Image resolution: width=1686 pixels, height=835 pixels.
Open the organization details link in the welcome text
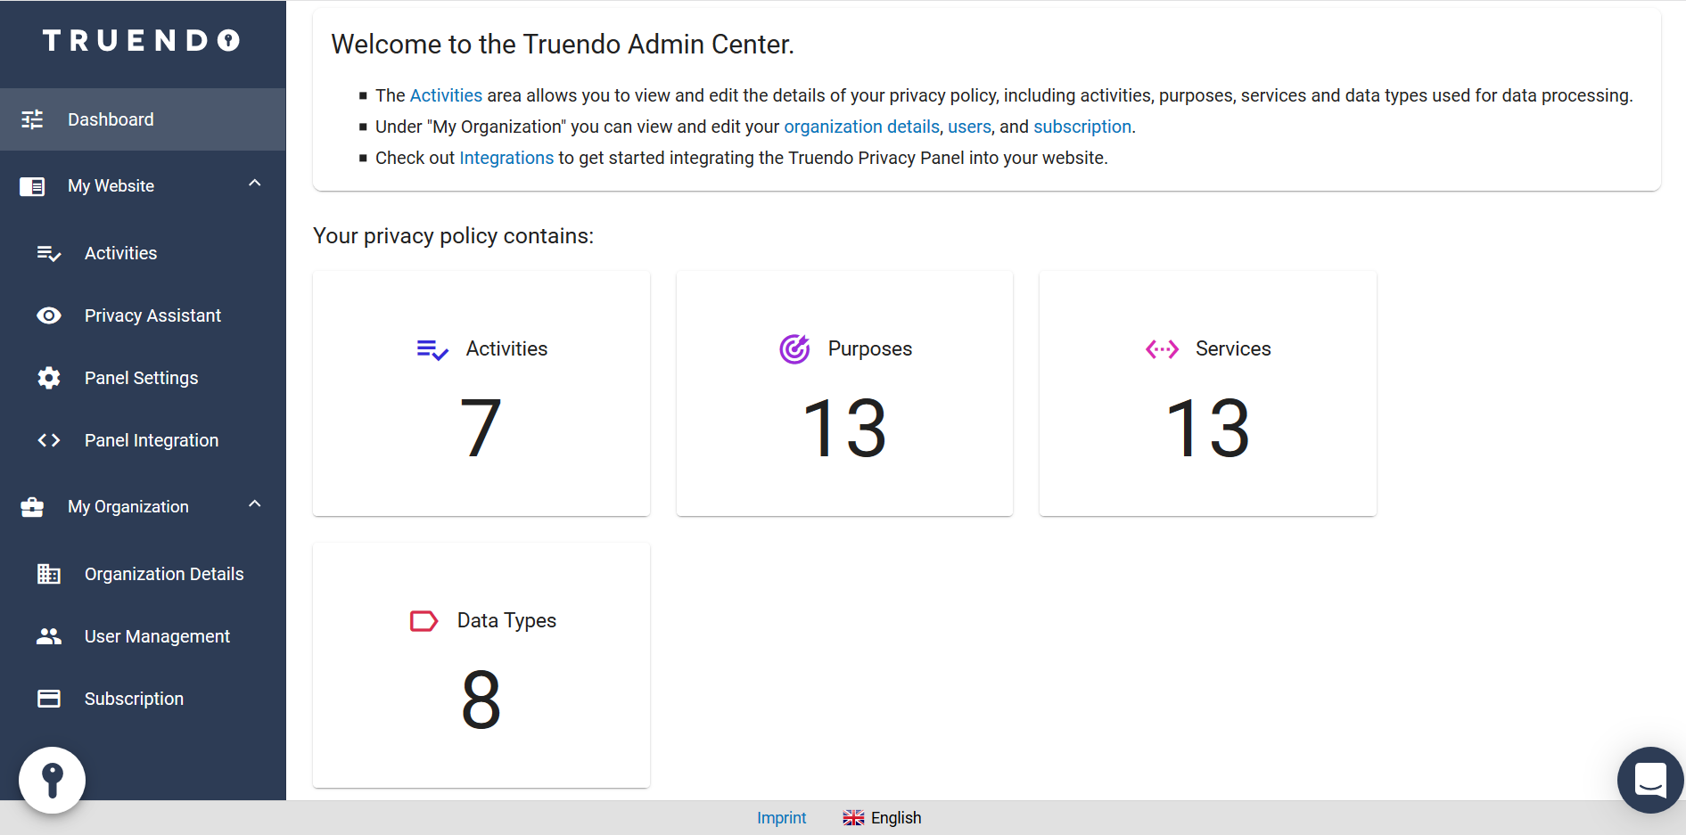click(861, 127)
